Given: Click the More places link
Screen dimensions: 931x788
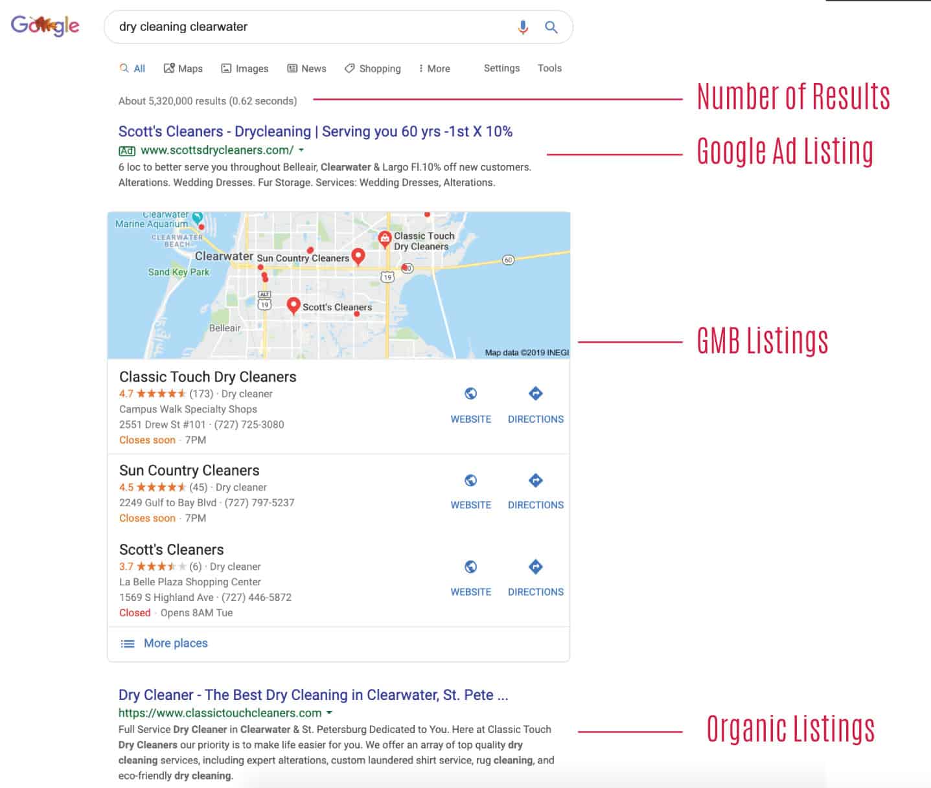Looking at the screenshot, I should coord(175,643).
